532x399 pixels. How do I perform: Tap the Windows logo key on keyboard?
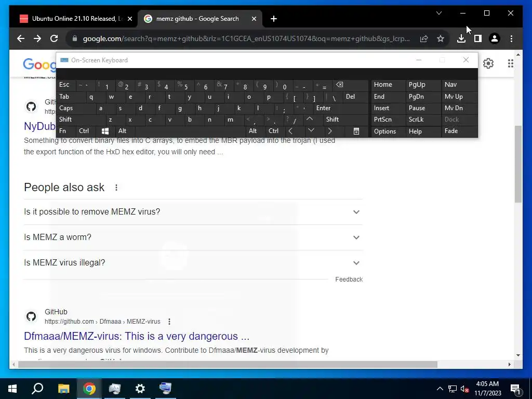(105, 131)
